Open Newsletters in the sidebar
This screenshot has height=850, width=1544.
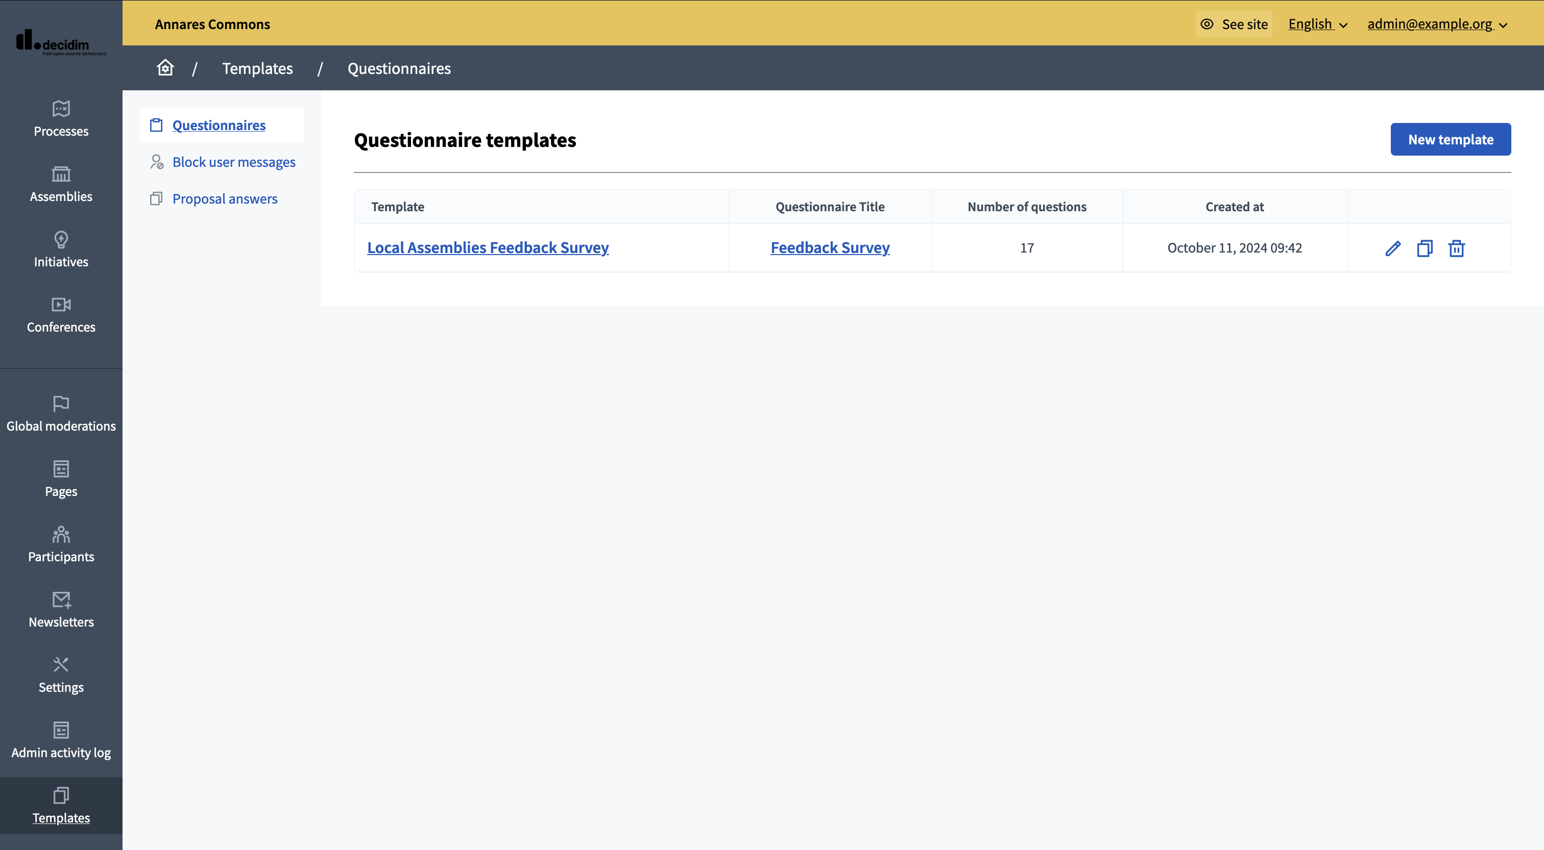[61, 608]
